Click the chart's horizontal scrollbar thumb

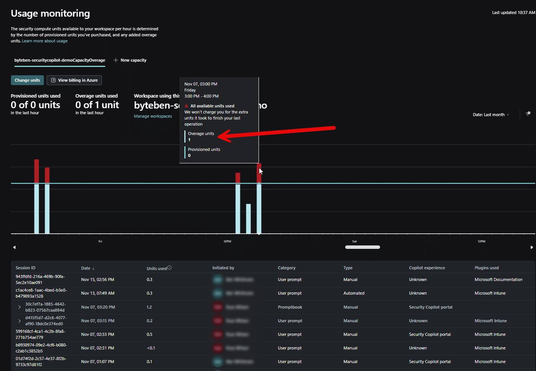[x=362, y=247]
